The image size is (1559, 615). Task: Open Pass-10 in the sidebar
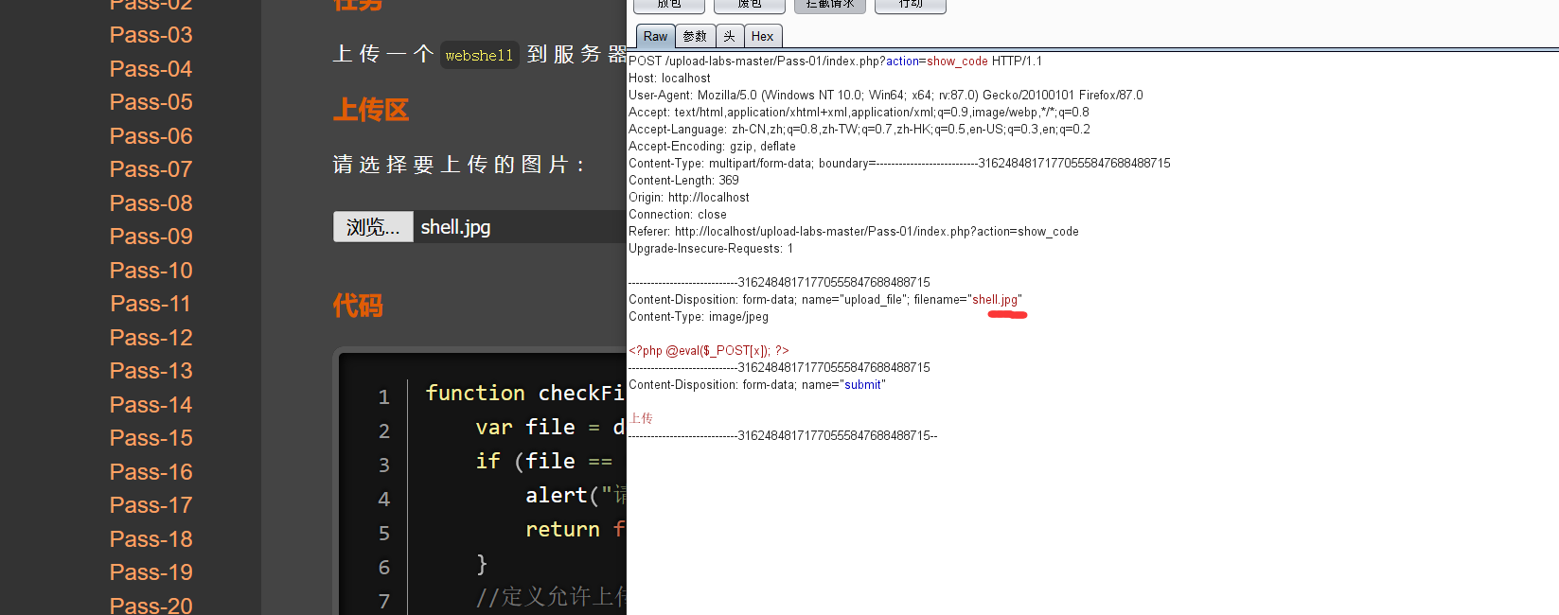[x=151, y=271]
